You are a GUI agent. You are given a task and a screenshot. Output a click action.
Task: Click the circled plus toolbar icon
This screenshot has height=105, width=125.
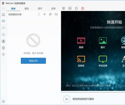[x=70, y=8]
